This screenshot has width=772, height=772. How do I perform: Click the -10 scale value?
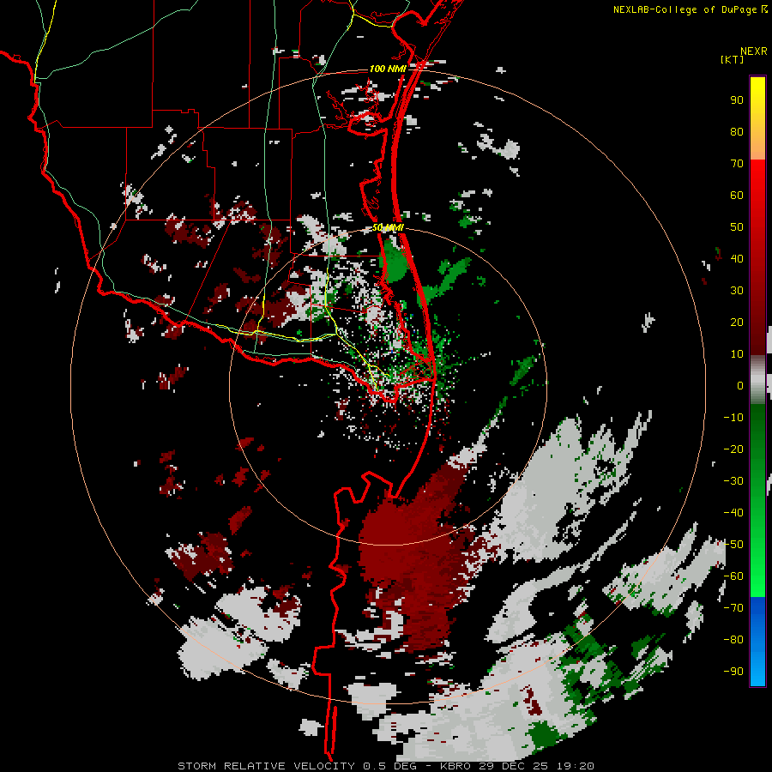[x=733, y=418]
